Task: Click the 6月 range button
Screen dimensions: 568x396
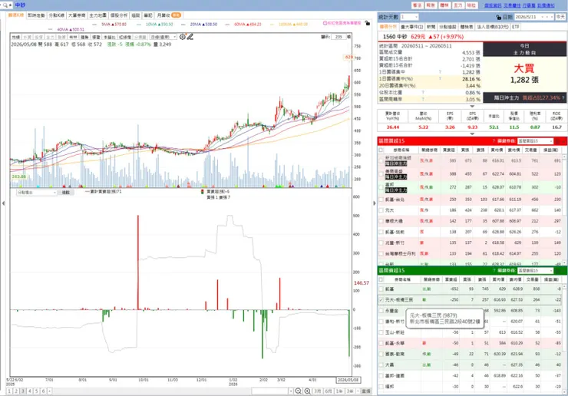Action: (x=329, y=391)
